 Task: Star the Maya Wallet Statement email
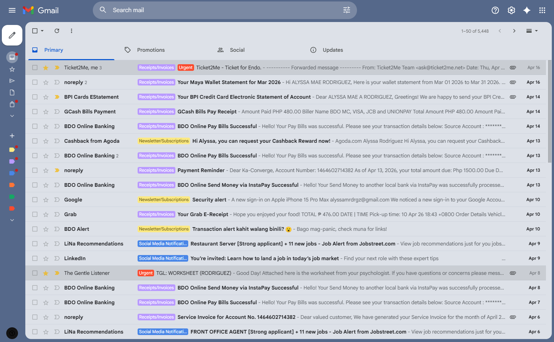click(x=46, y=82)
